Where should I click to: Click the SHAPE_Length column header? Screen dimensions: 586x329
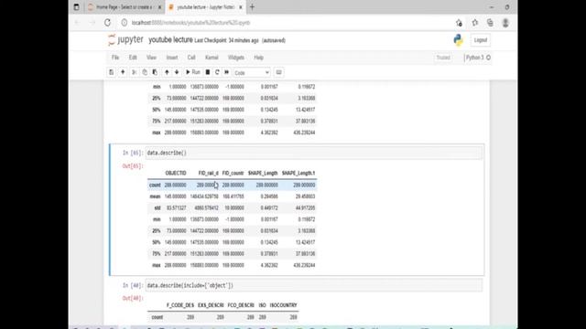click(263, 173)
